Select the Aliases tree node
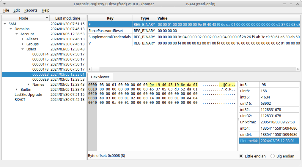302x167 pixels. click(32, 39)
